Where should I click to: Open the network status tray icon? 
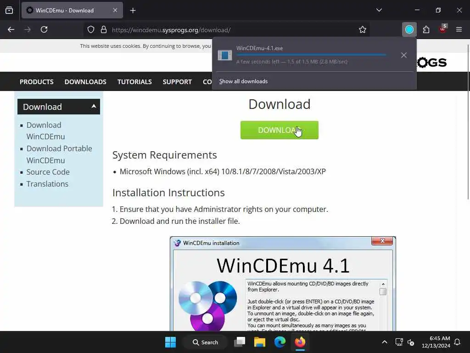[399, 342]
